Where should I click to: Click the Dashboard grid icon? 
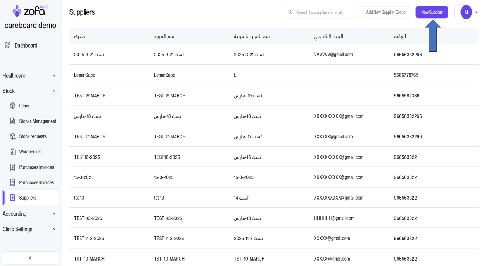point(8,45)
